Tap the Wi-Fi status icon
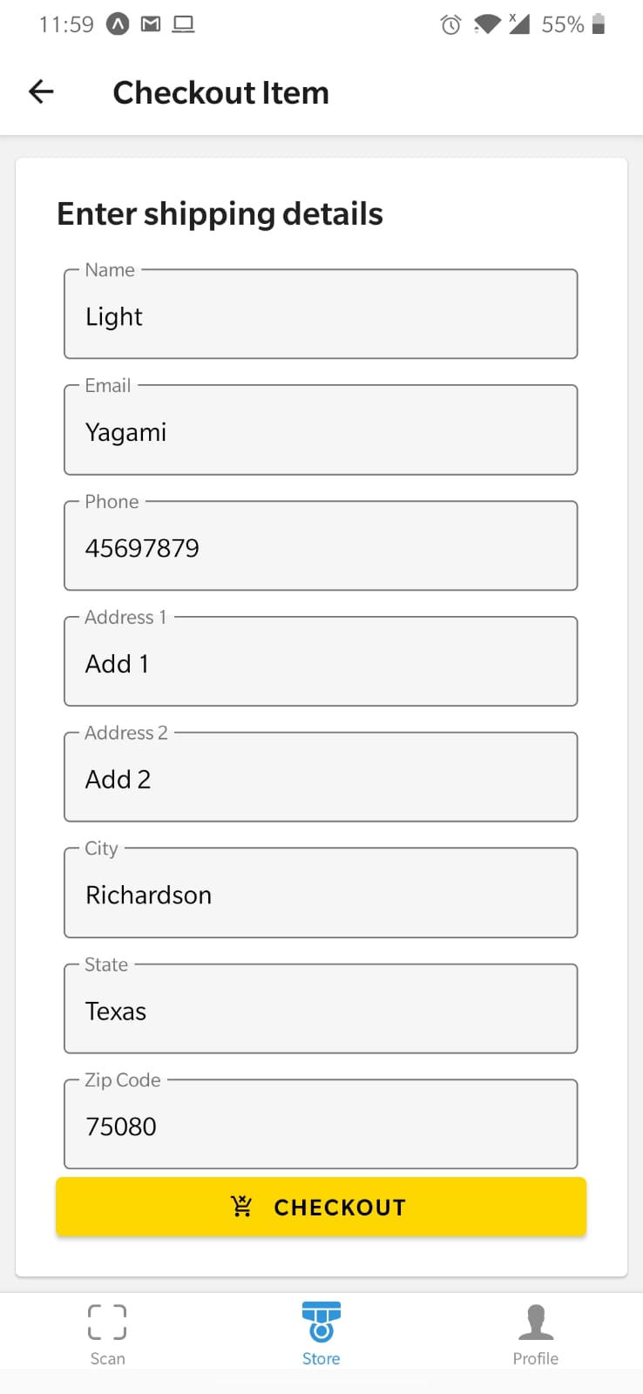 [x=486, y=24]
